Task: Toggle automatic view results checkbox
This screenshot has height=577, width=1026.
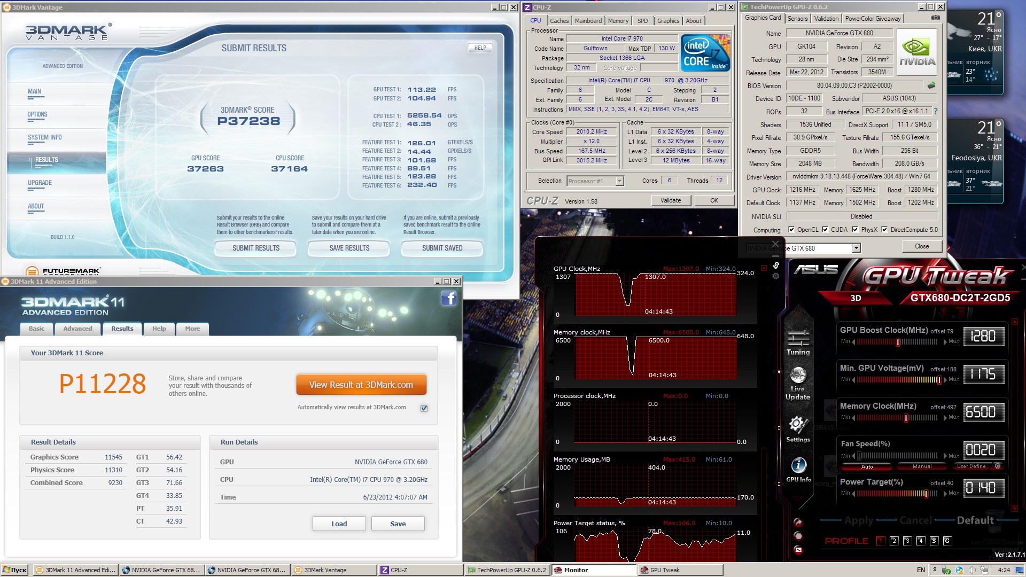Action: [424, 408]
